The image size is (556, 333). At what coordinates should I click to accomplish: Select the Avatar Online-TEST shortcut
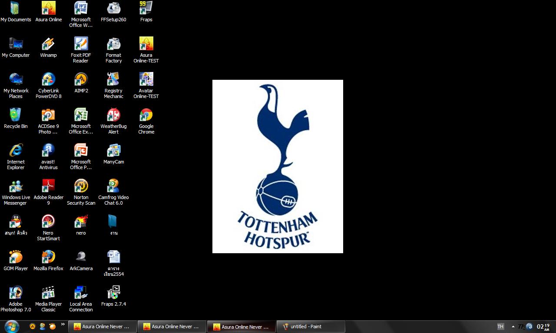pos(146,85)
